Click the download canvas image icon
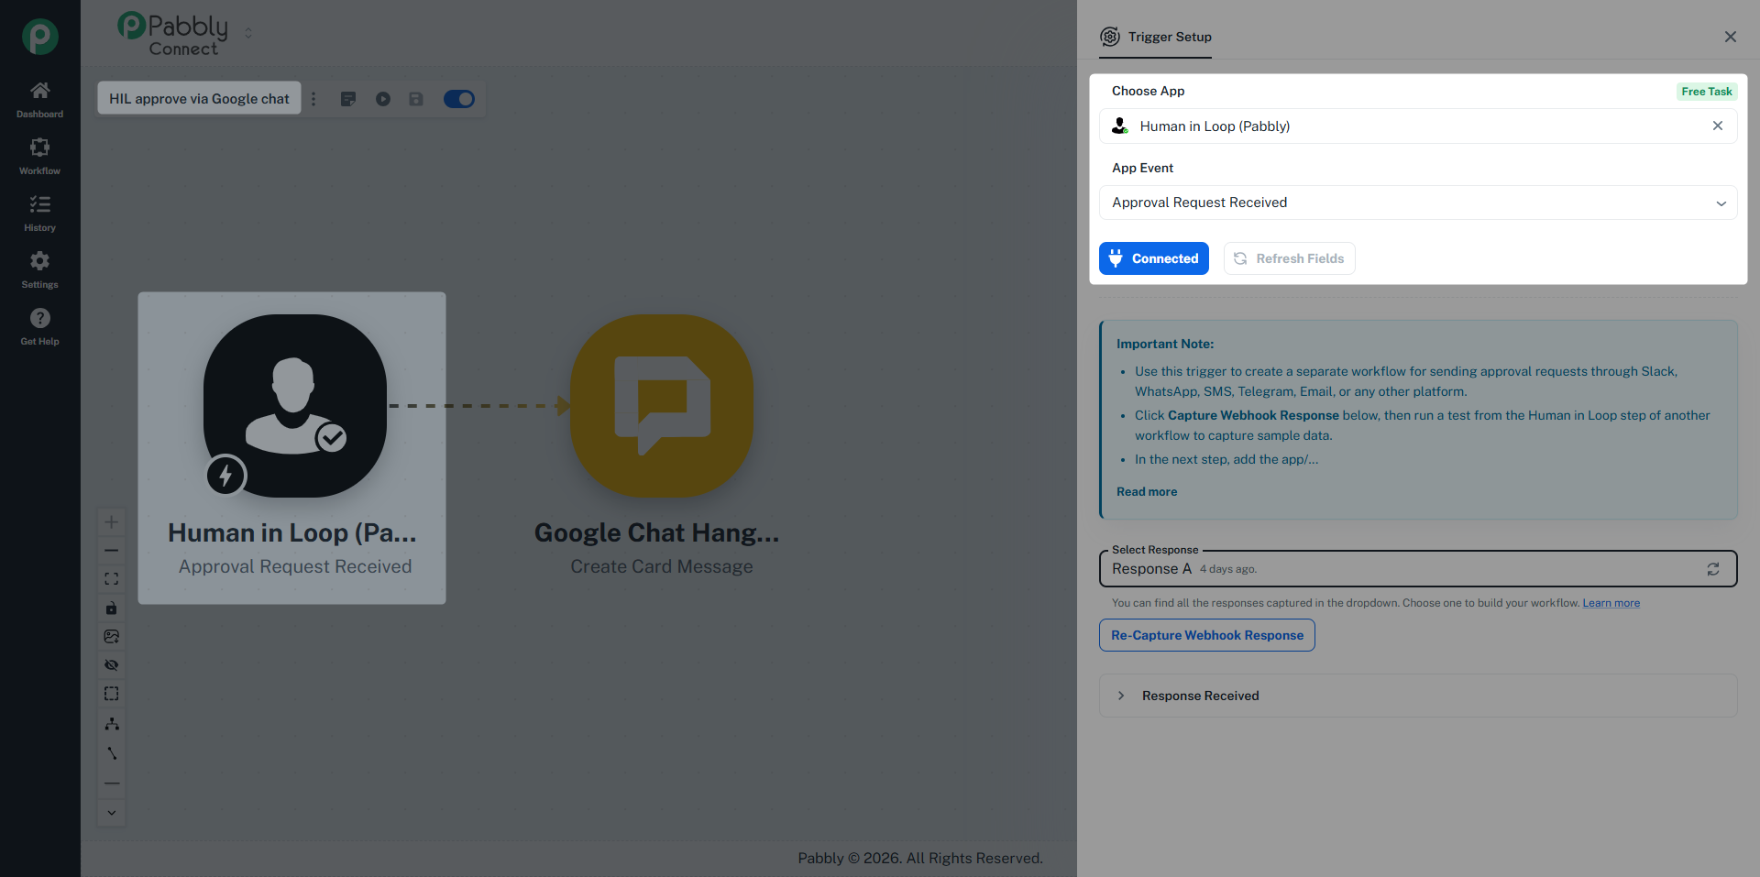Viewport: 1760px width, 877px height. pyautogui.click(x=111, y=636)
